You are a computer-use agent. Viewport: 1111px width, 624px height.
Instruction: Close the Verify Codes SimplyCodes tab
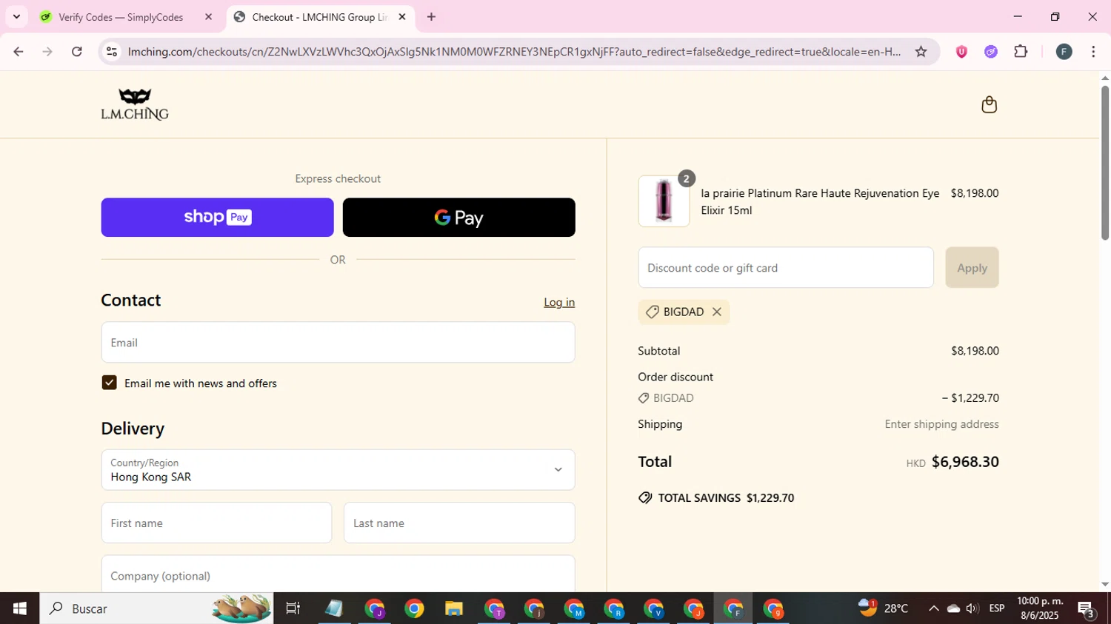tap(208, 16)
